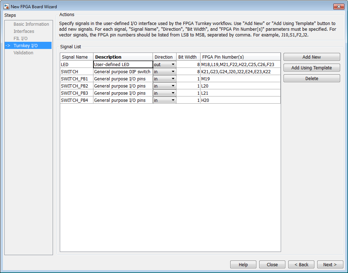Screen dimensions: 348x273
Task: Sort by Bit Width column header
Action: click(188, 57)
